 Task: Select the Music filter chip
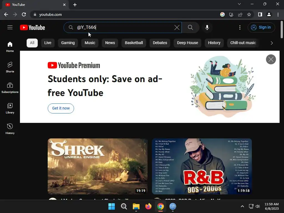[x=90, y=43]
